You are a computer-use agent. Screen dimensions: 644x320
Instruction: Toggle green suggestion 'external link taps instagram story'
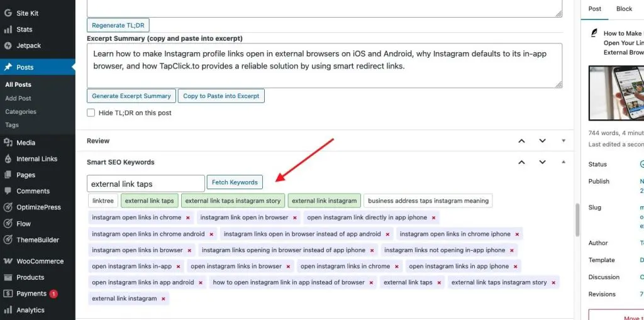[233, 201]
